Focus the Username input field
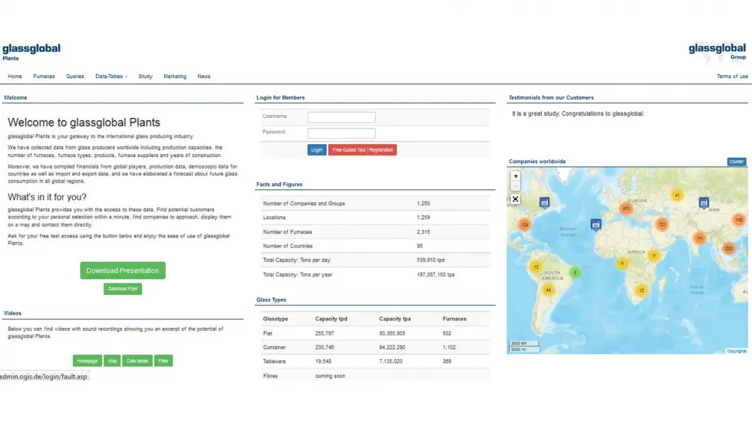The height and width of the screenshot is (429, 752). tap(341, 116)
